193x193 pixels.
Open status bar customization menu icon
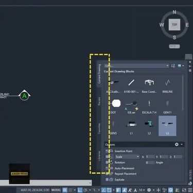coord(190,190)
